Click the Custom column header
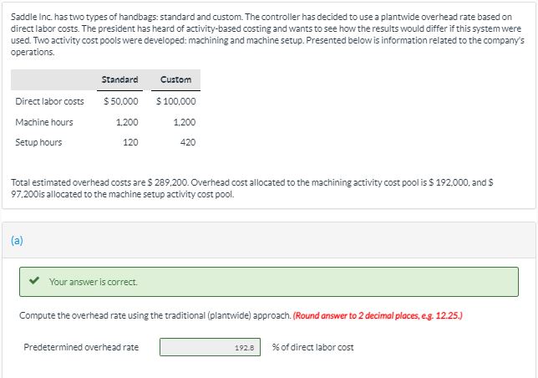Image resolution: width=538 pixels, height=378 pixels. [175, 79]
